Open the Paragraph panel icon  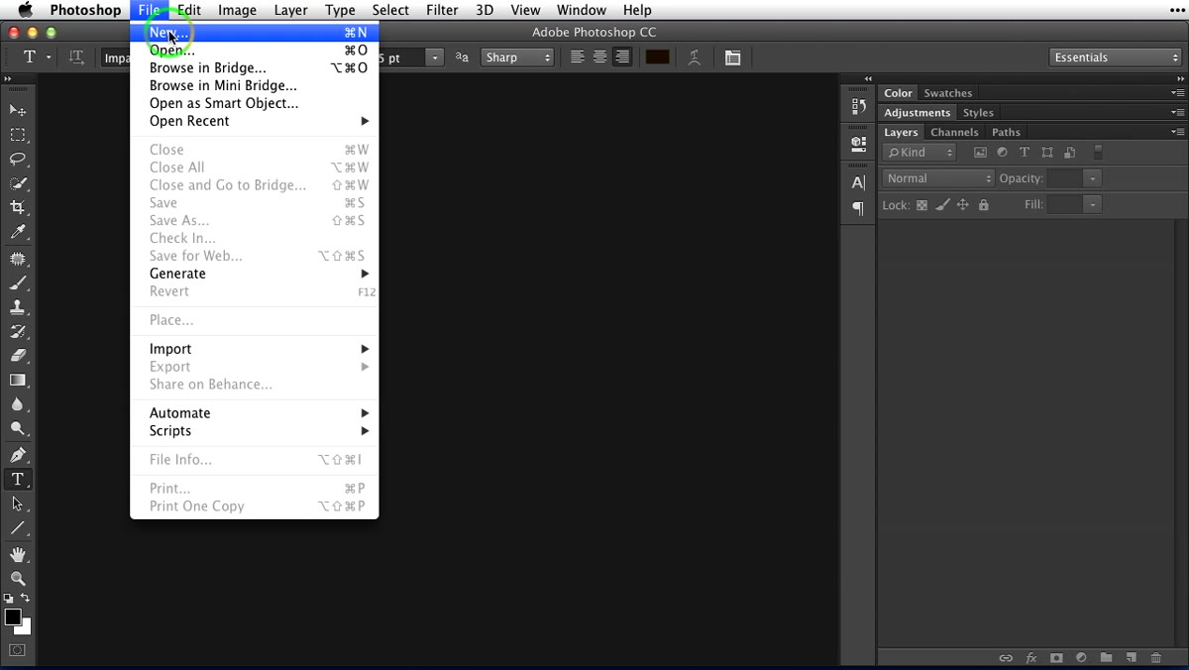click(x=858, y=208)
